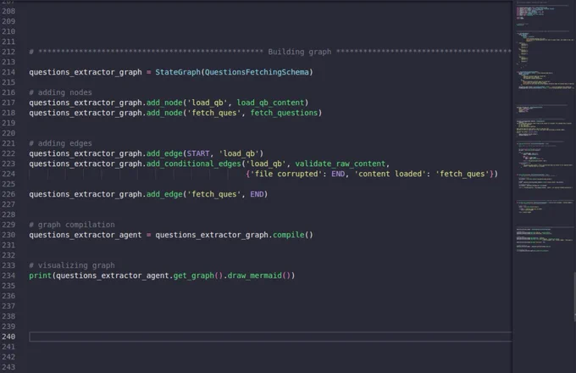The image size is (576, 373).
Task: Click line number 230 in gutter
Action: point(8,235)
